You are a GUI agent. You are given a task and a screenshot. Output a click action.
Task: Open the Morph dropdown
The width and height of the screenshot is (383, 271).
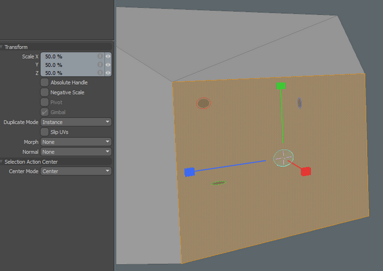pos(76,142)
